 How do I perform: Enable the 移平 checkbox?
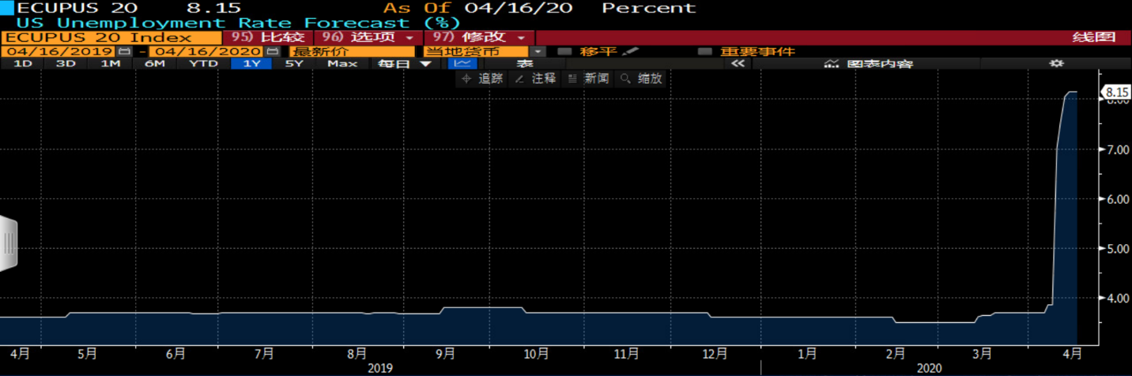pos(564,51)
